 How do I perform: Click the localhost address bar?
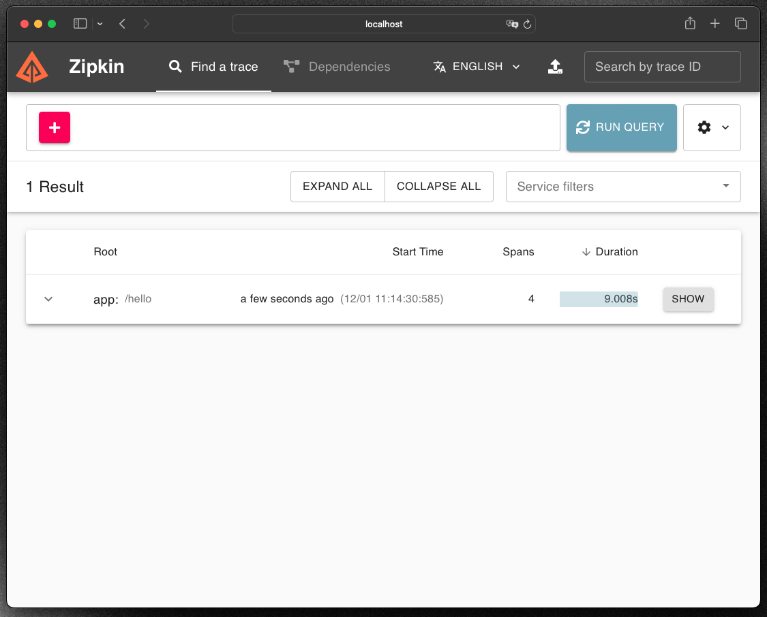pos(383,24)
